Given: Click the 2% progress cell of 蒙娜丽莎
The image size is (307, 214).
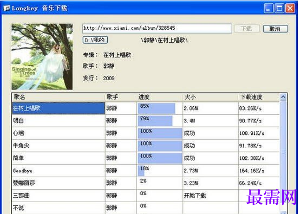Looking at the screenshot, I should tap(160, 183).
